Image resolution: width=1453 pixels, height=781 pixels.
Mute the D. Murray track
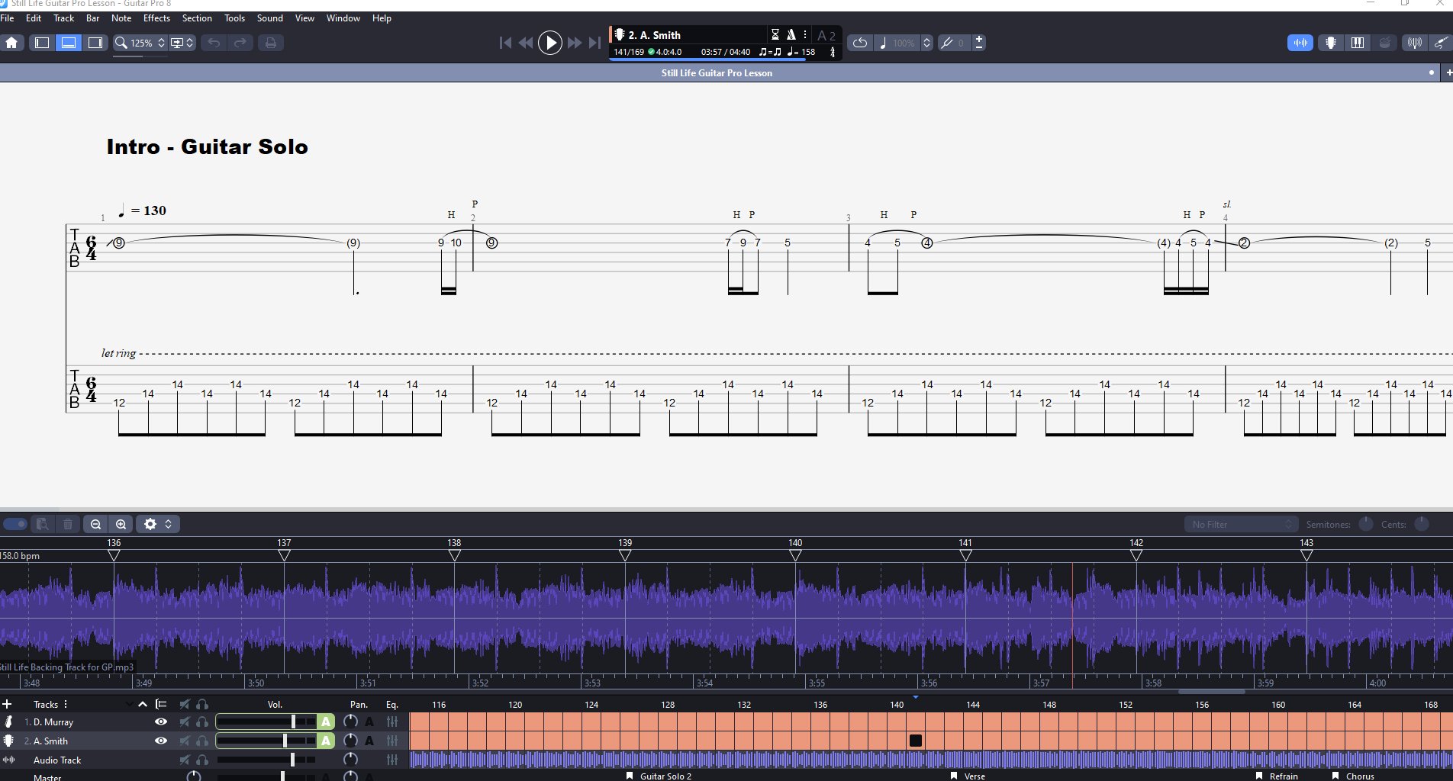185,722
